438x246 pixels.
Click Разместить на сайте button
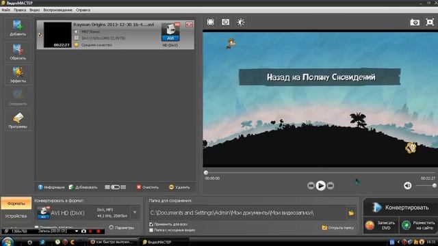pyautogui.click(x=418, y=225)
